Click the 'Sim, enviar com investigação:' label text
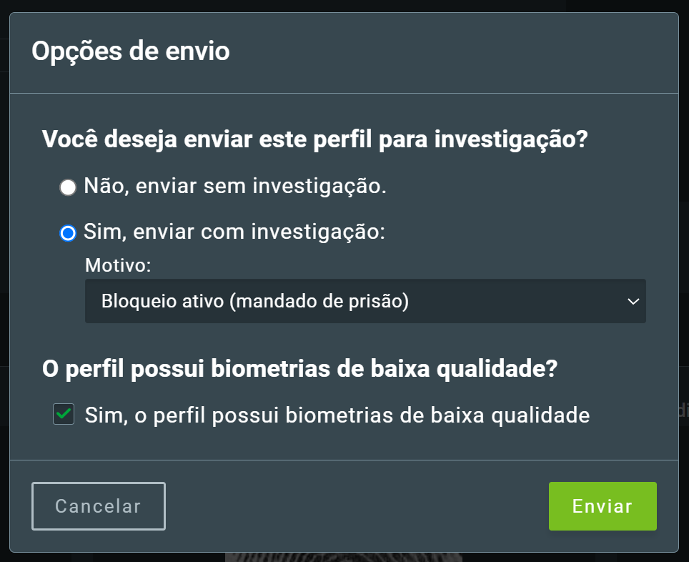Viewport: 689px width, 562px height. (234, 232)
